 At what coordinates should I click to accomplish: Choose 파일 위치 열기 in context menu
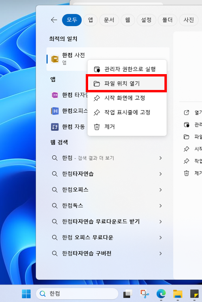127,84
